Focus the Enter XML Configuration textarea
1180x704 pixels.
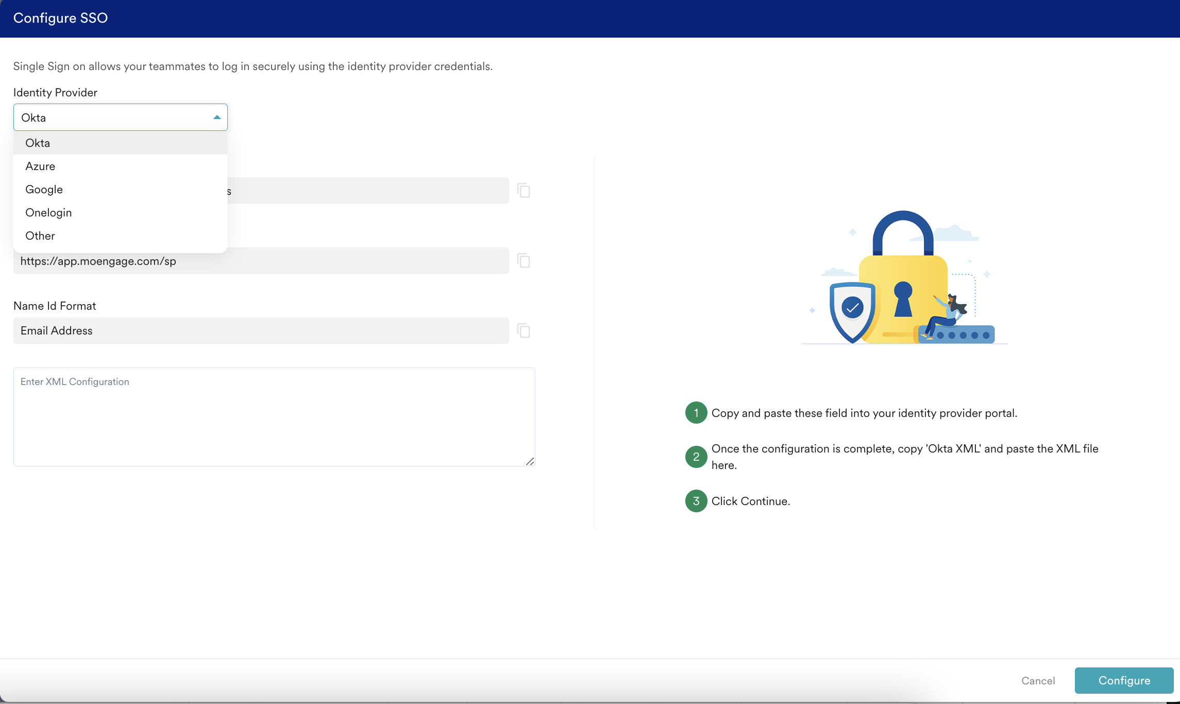tap(274, 416)
